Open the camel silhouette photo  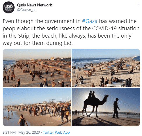pyautogui.click(x=106, y=107)
